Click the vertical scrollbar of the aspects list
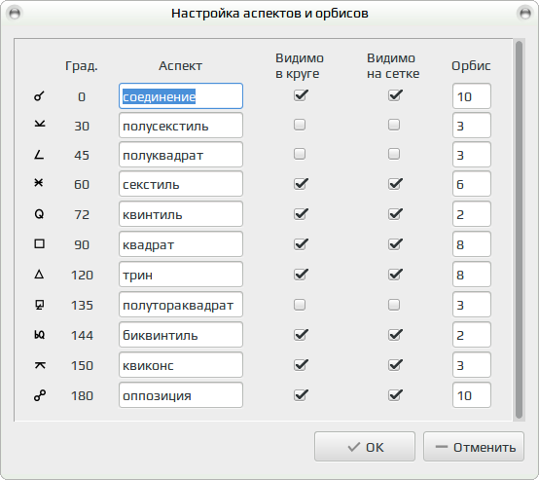The width and height of the screenshot is (539, 480). (520, 230)
